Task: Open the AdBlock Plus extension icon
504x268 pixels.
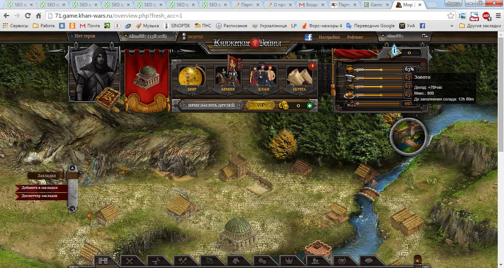Action: (x=486, y=16)
